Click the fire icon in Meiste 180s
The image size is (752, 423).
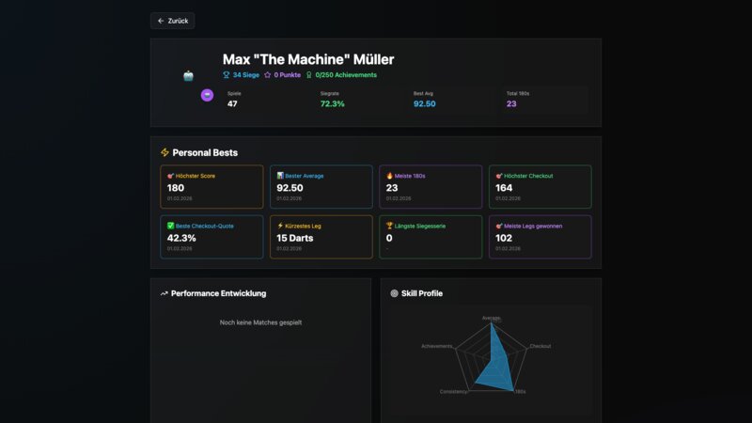(390, 176)
